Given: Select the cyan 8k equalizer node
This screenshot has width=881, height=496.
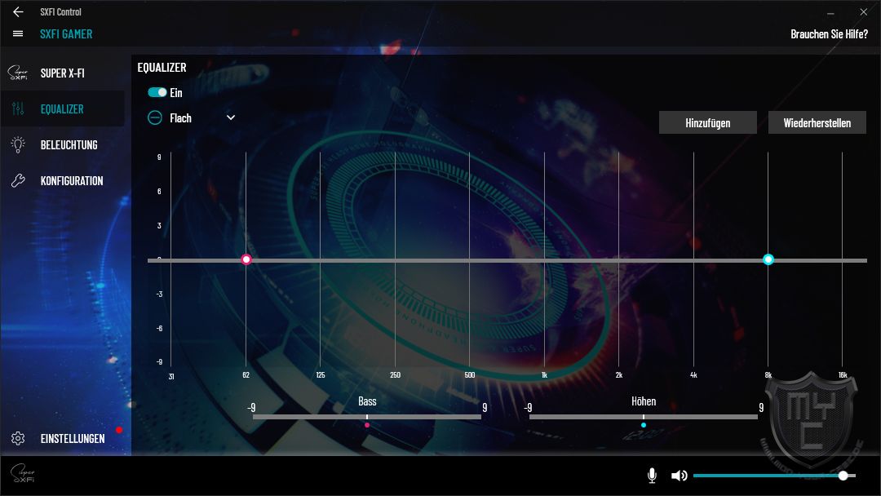Looking at the screenshot, I should [768, 259].
